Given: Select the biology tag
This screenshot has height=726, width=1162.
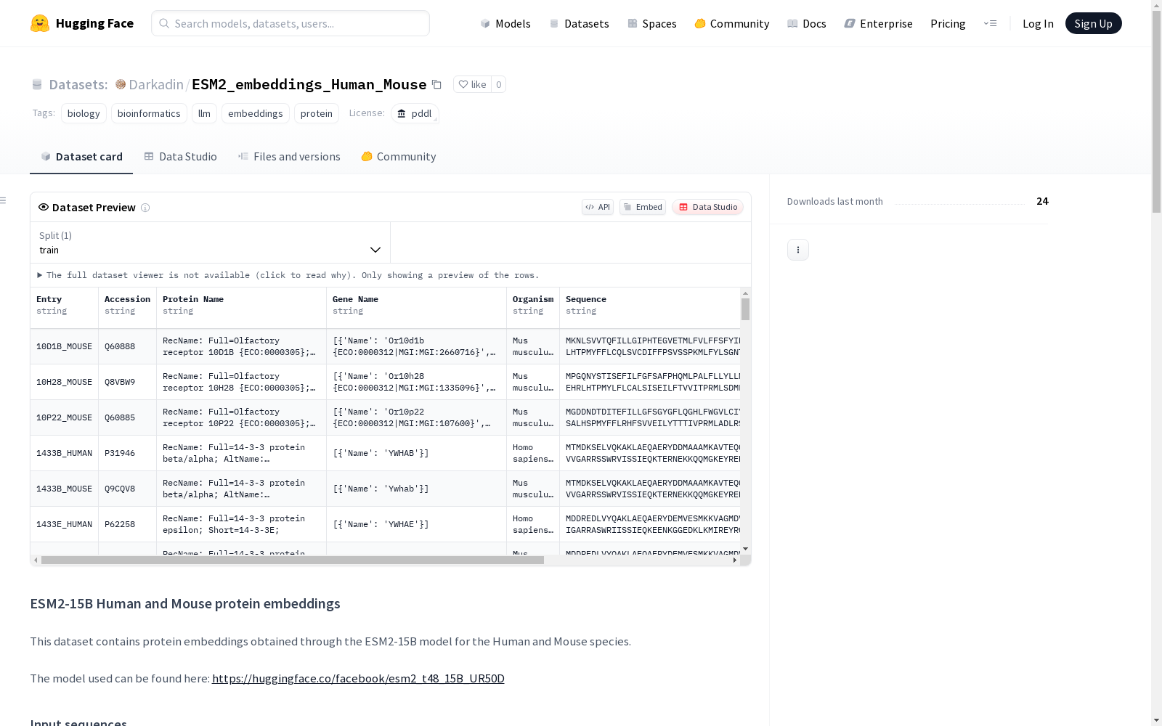Looking at the screenshot, I should point(84,113).
